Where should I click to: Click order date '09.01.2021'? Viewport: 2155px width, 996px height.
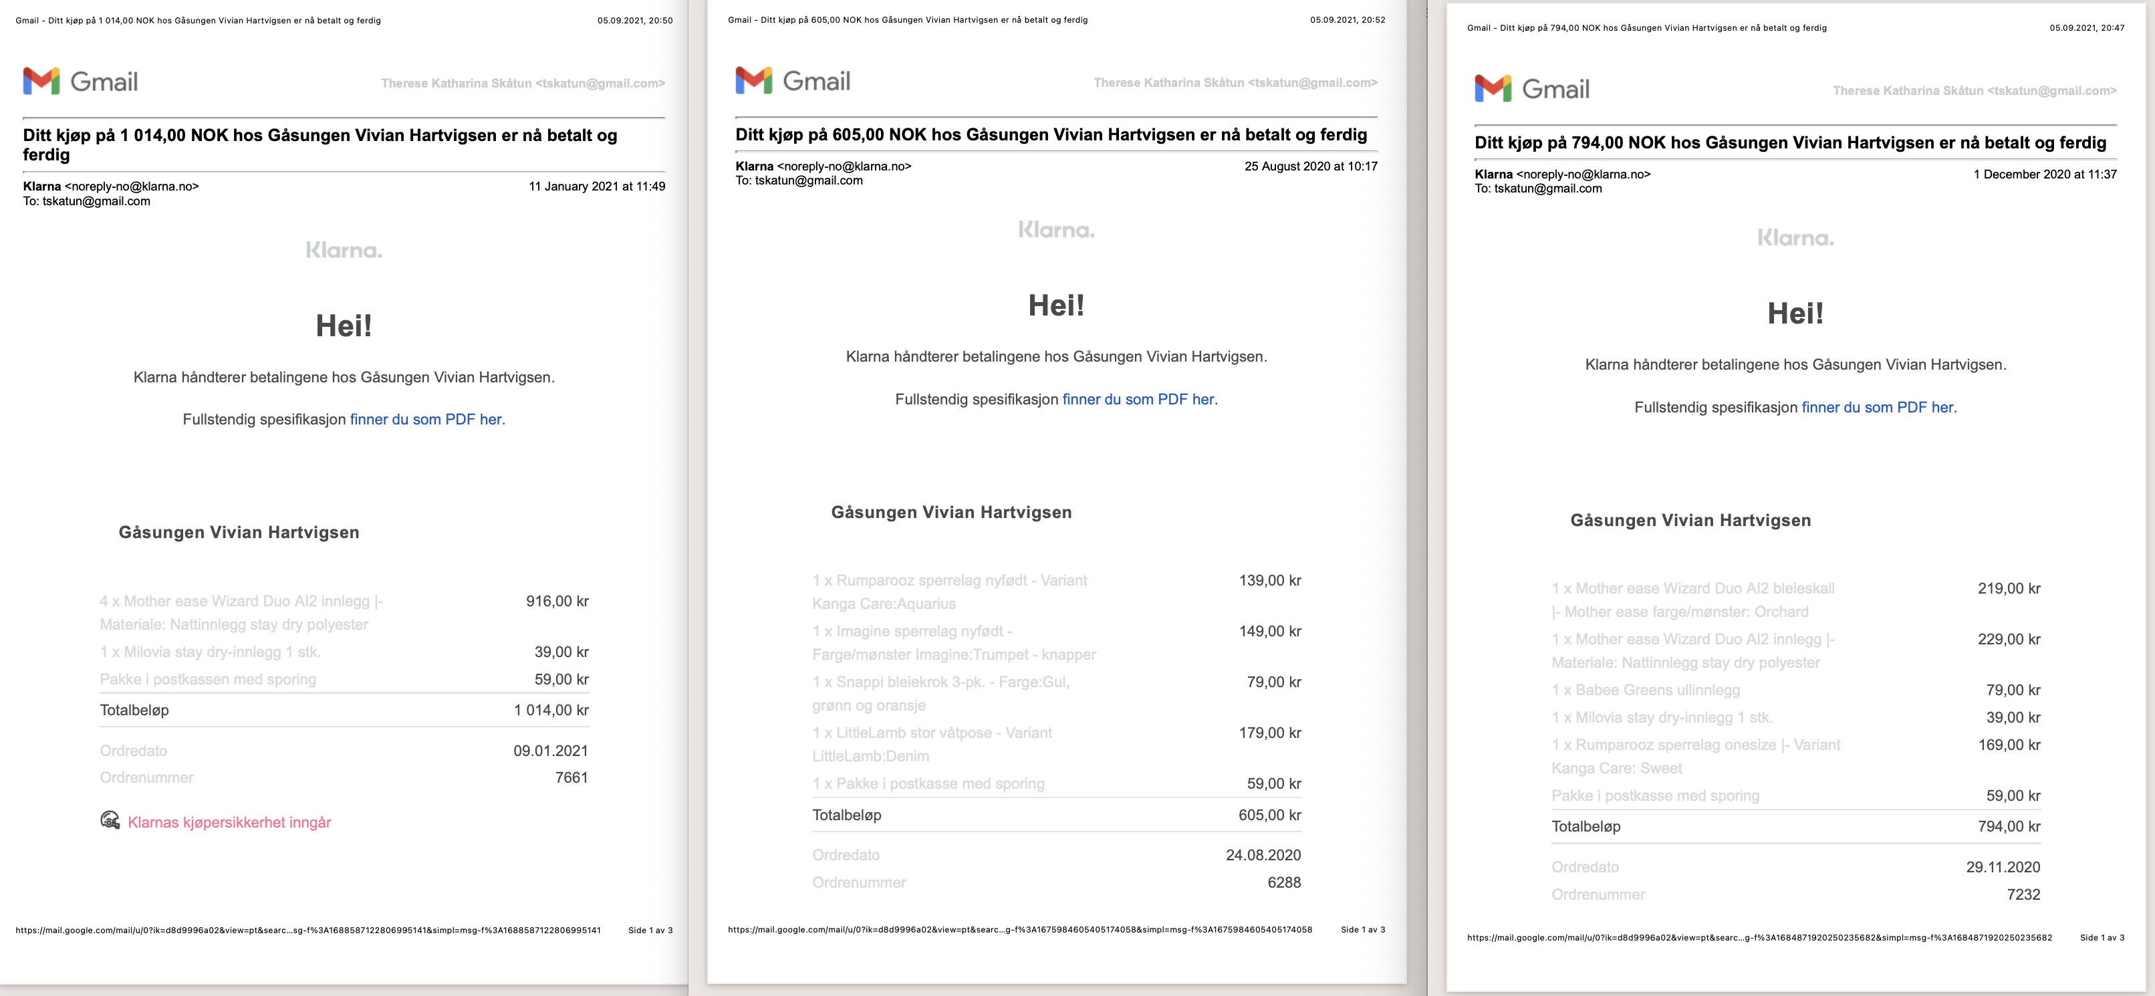[551, 751]
